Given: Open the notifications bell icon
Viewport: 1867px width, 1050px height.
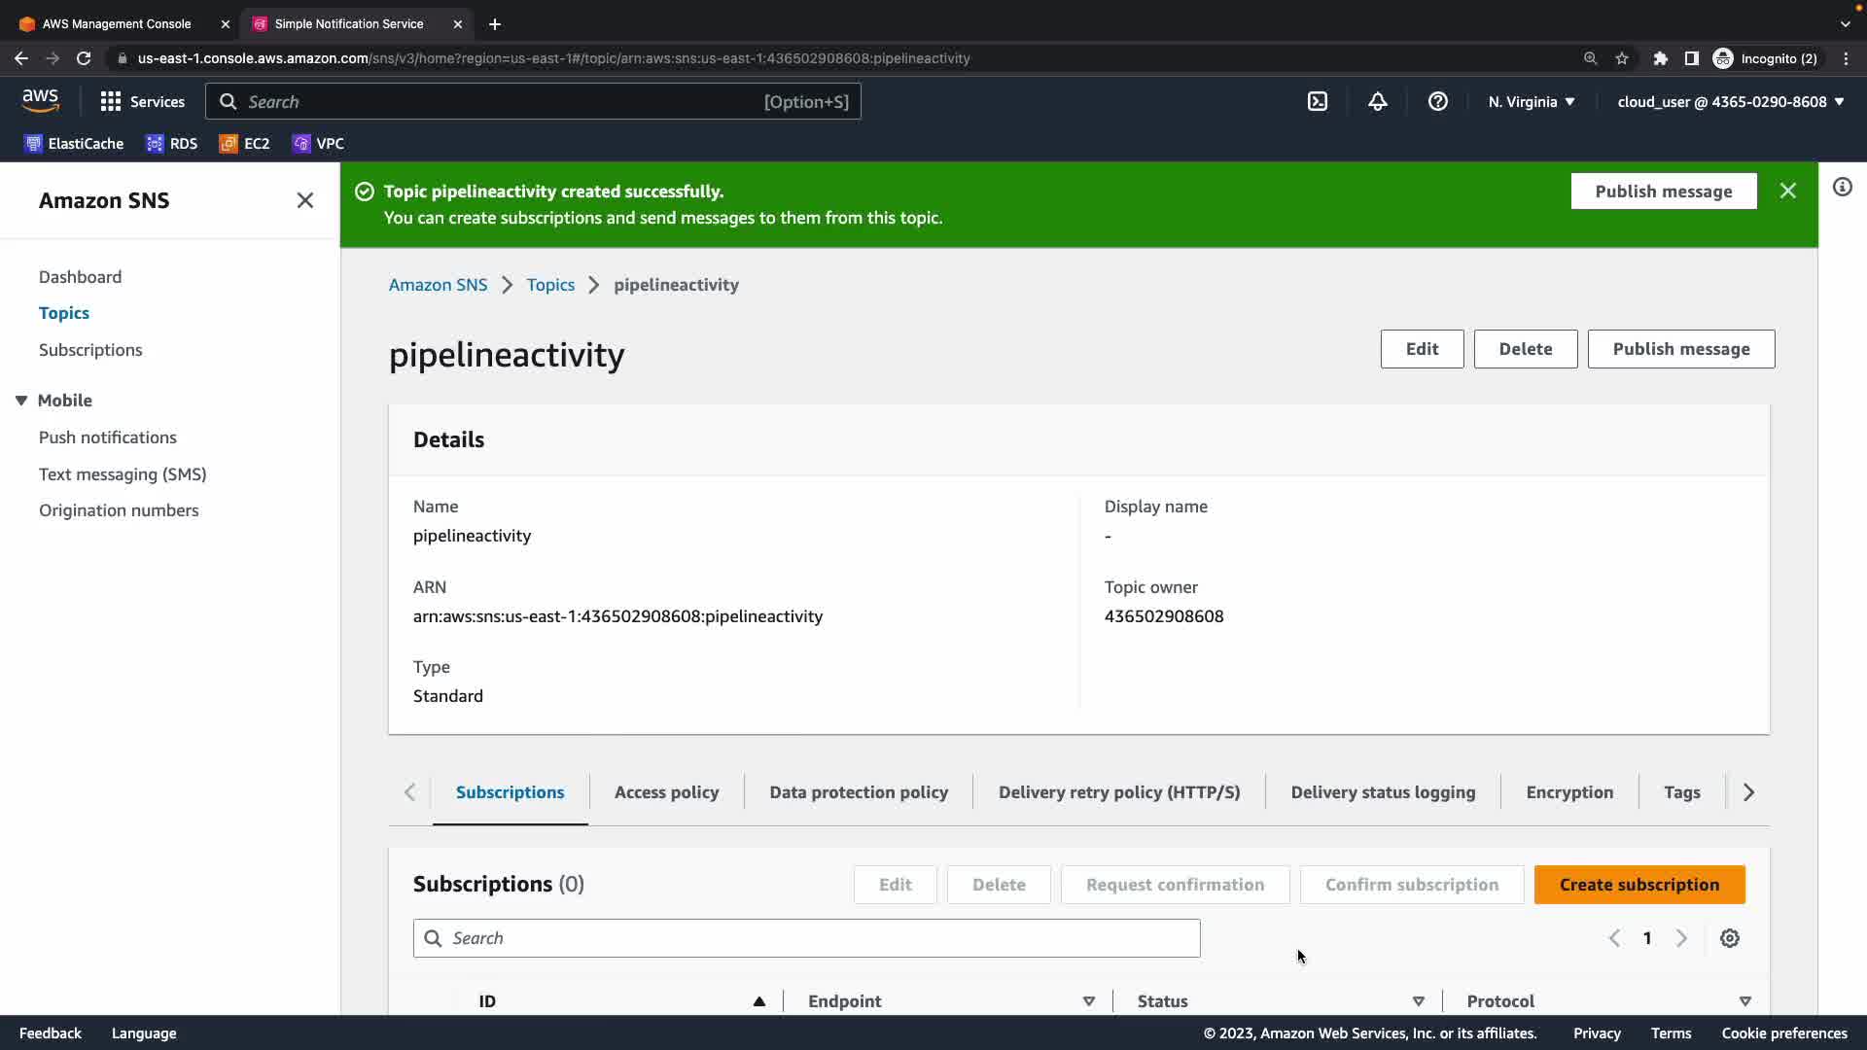Looking at the screenshot, I should pos(1378,101).
